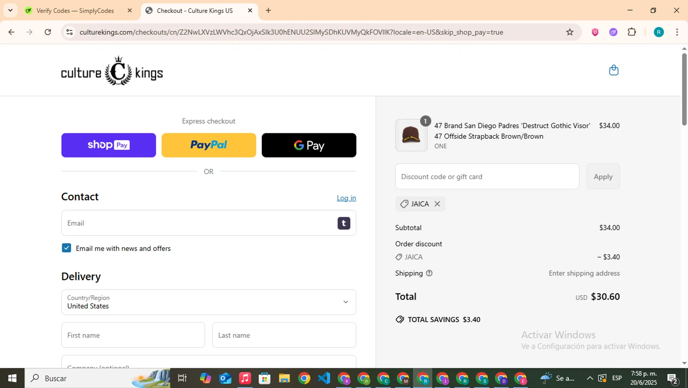Viewport: 688px width, 388px height.
Task: Click the $30.60 total amount
Action: click(x=605, y=296)
